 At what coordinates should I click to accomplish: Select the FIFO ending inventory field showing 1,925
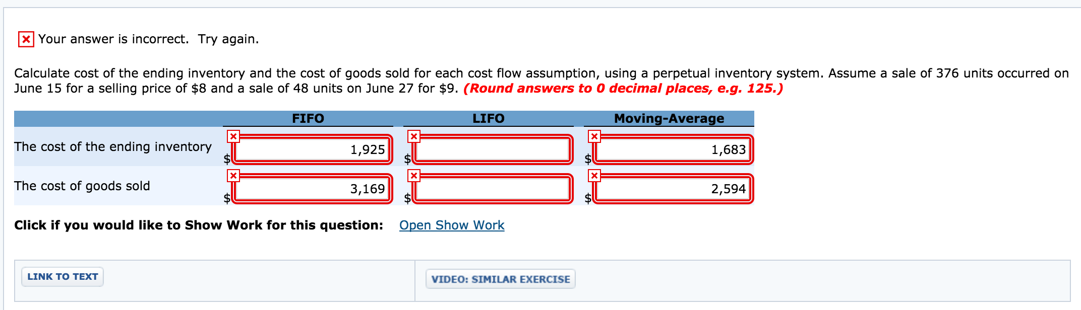point(313,149)
